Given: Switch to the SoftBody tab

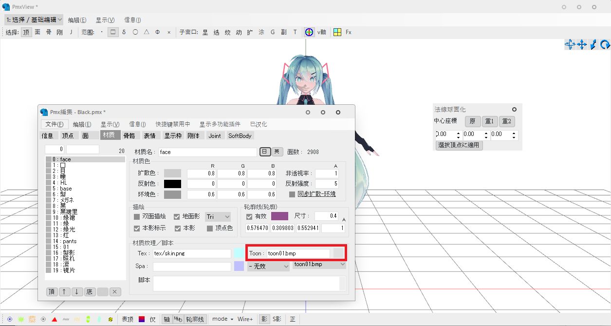Looking at the screenshot, I should [240, 136].
